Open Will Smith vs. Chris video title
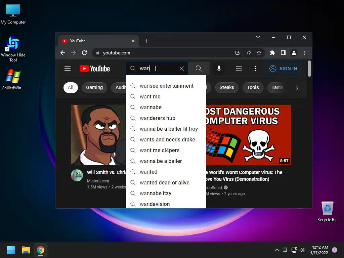The image size is (344, 258). pyautogui.click(x=106, y=172)
